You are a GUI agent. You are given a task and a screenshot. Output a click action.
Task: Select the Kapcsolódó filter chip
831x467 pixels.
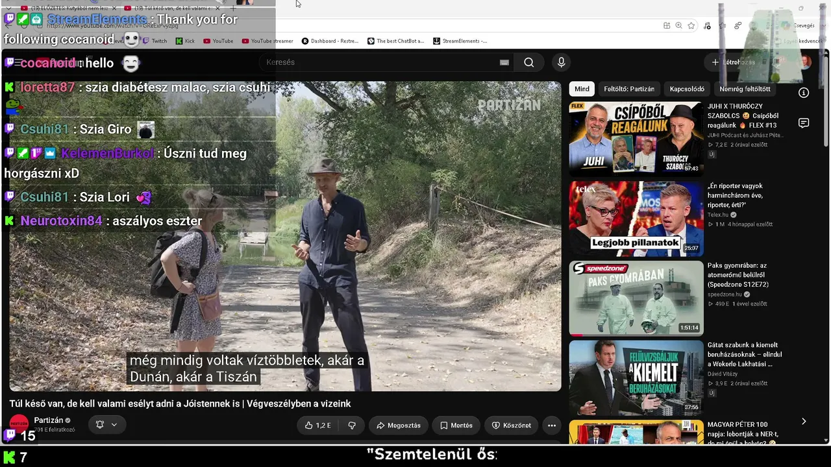pos(687,89)
